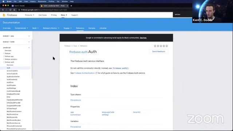Close the Auth JavaScript SDK tab

pyautogui.click(x=67, y=6)
